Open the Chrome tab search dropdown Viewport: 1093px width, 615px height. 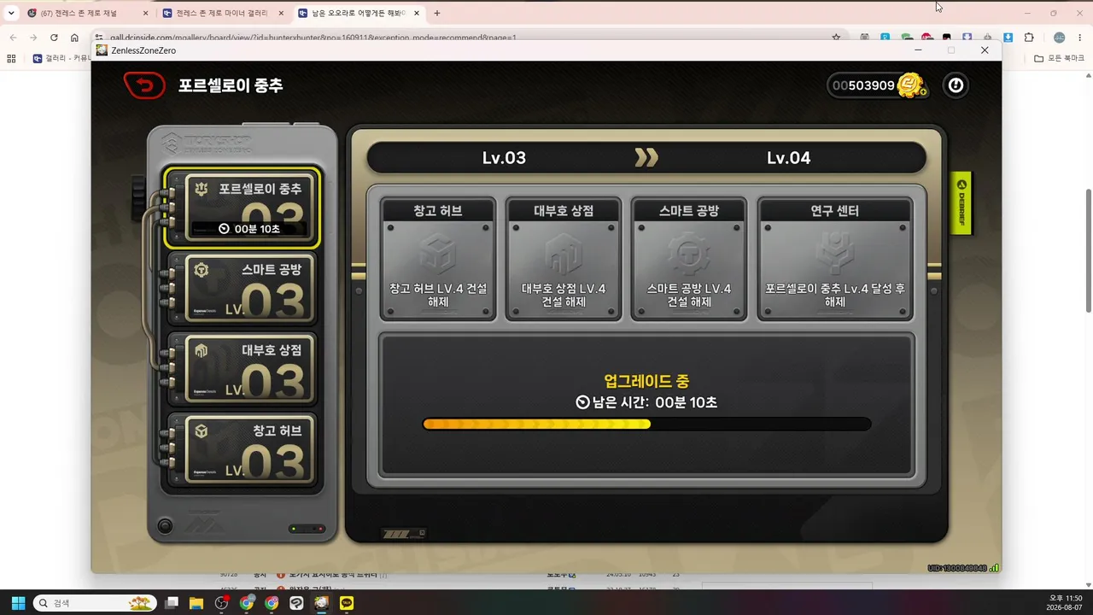click(x=11, y=14)
